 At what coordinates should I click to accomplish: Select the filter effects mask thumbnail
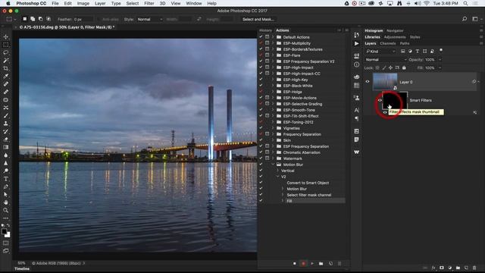[x=395, y=100]
